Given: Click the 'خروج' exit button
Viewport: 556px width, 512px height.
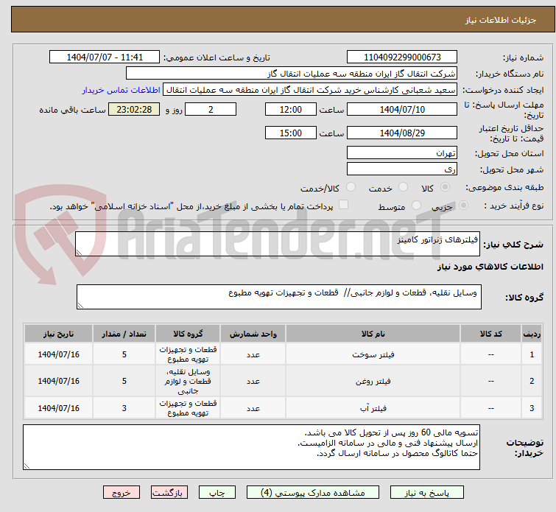Looking at the screenshot, I should [x=122, y=492].
